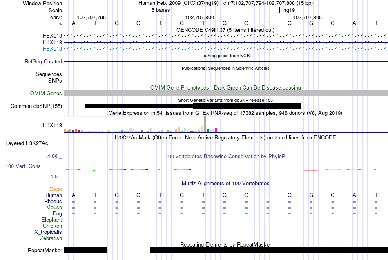Click FBXL13 label beside GTEx bar chart
The width and height of the screenshot is (388, 260).
[x=52, y=125]
